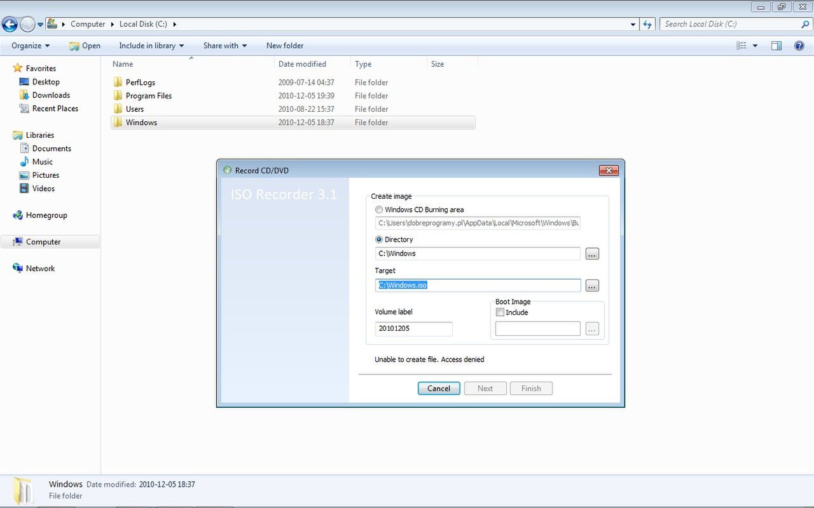This screenshot has height=508, width=814.
Task: Select the Users folder
Action: [134, 109]
